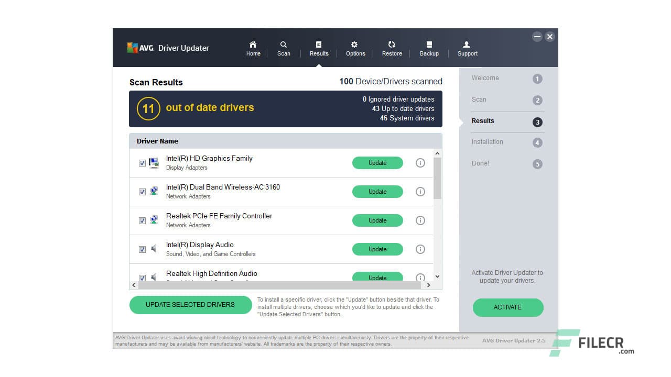The image size is (671, 377).
Task: Select the Installation step in the sidebar
Action: 487,142
